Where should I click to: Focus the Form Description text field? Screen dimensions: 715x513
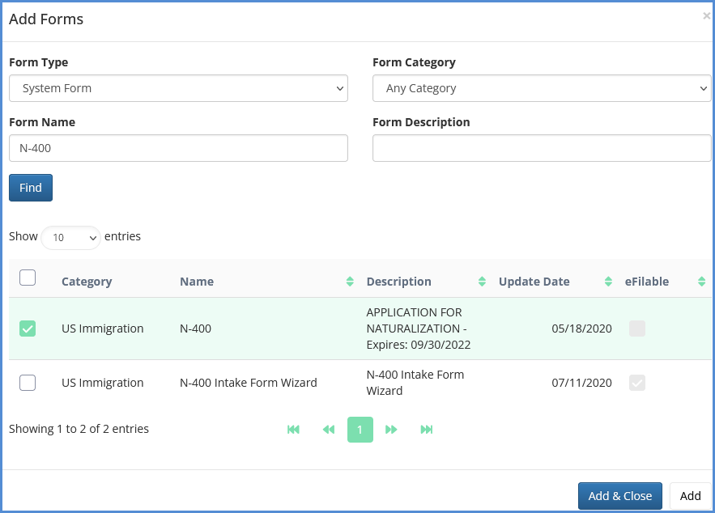pyautogui.click(x=541, y=148)
